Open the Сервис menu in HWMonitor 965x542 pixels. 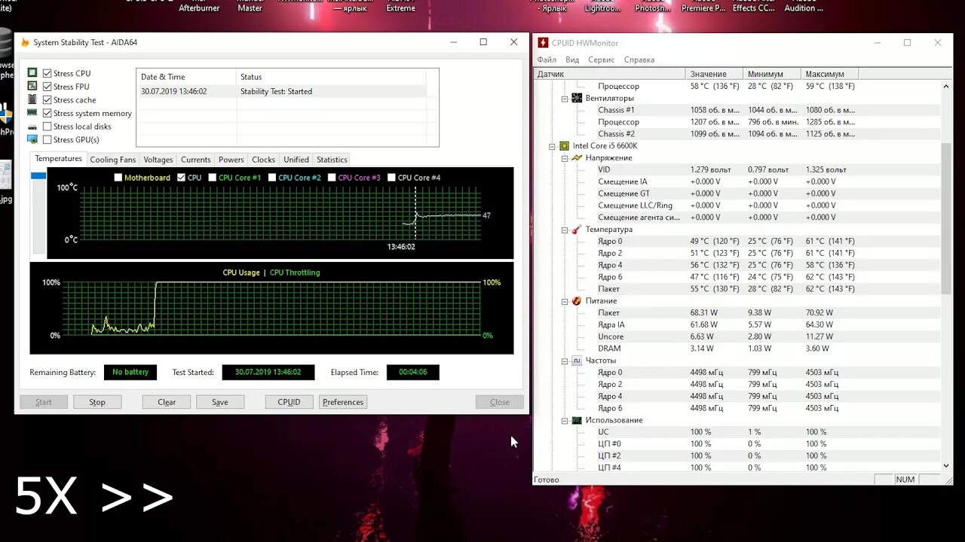tap(602, 59)
